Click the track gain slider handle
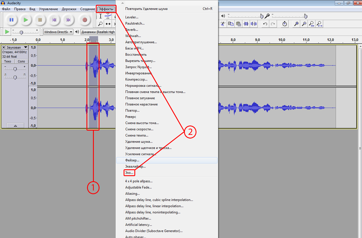 [x=15, y=69]
